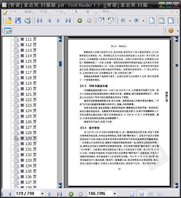Select the fit width view icon

point(171,20)
